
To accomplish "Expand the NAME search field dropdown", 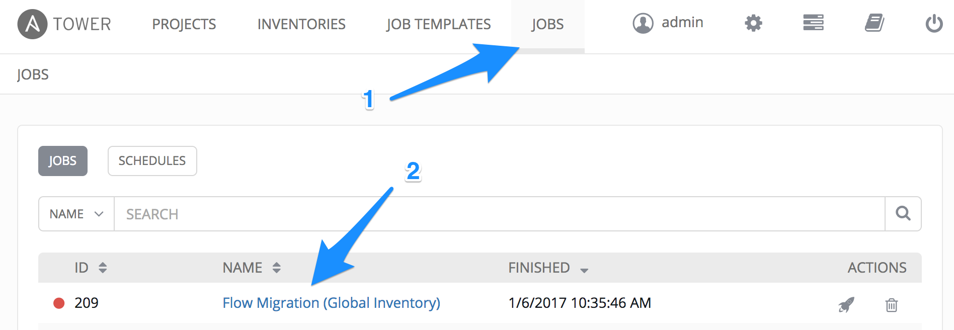I will pos(76,214).
